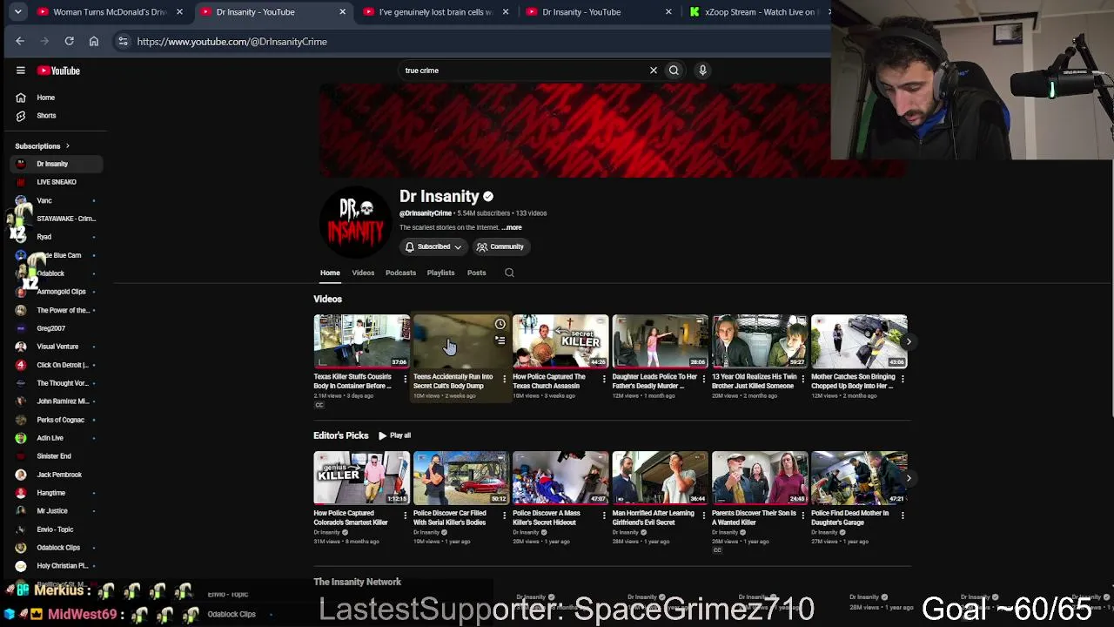The image size is (1114, 627).
Task: Click the YouTube logo
Action: coord(59,71)
